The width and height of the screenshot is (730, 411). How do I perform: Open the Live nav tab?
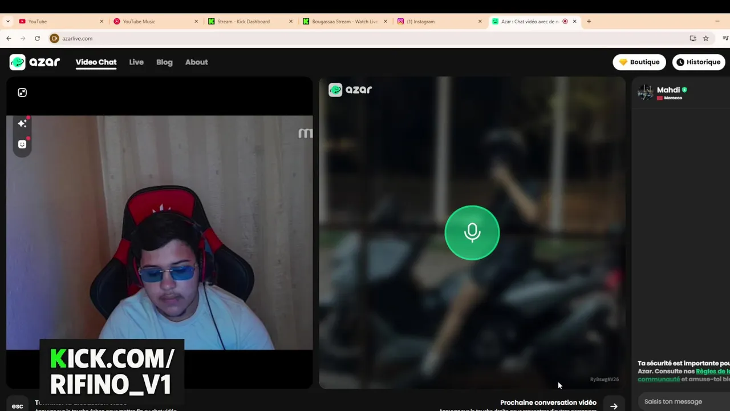click(136, 62)
